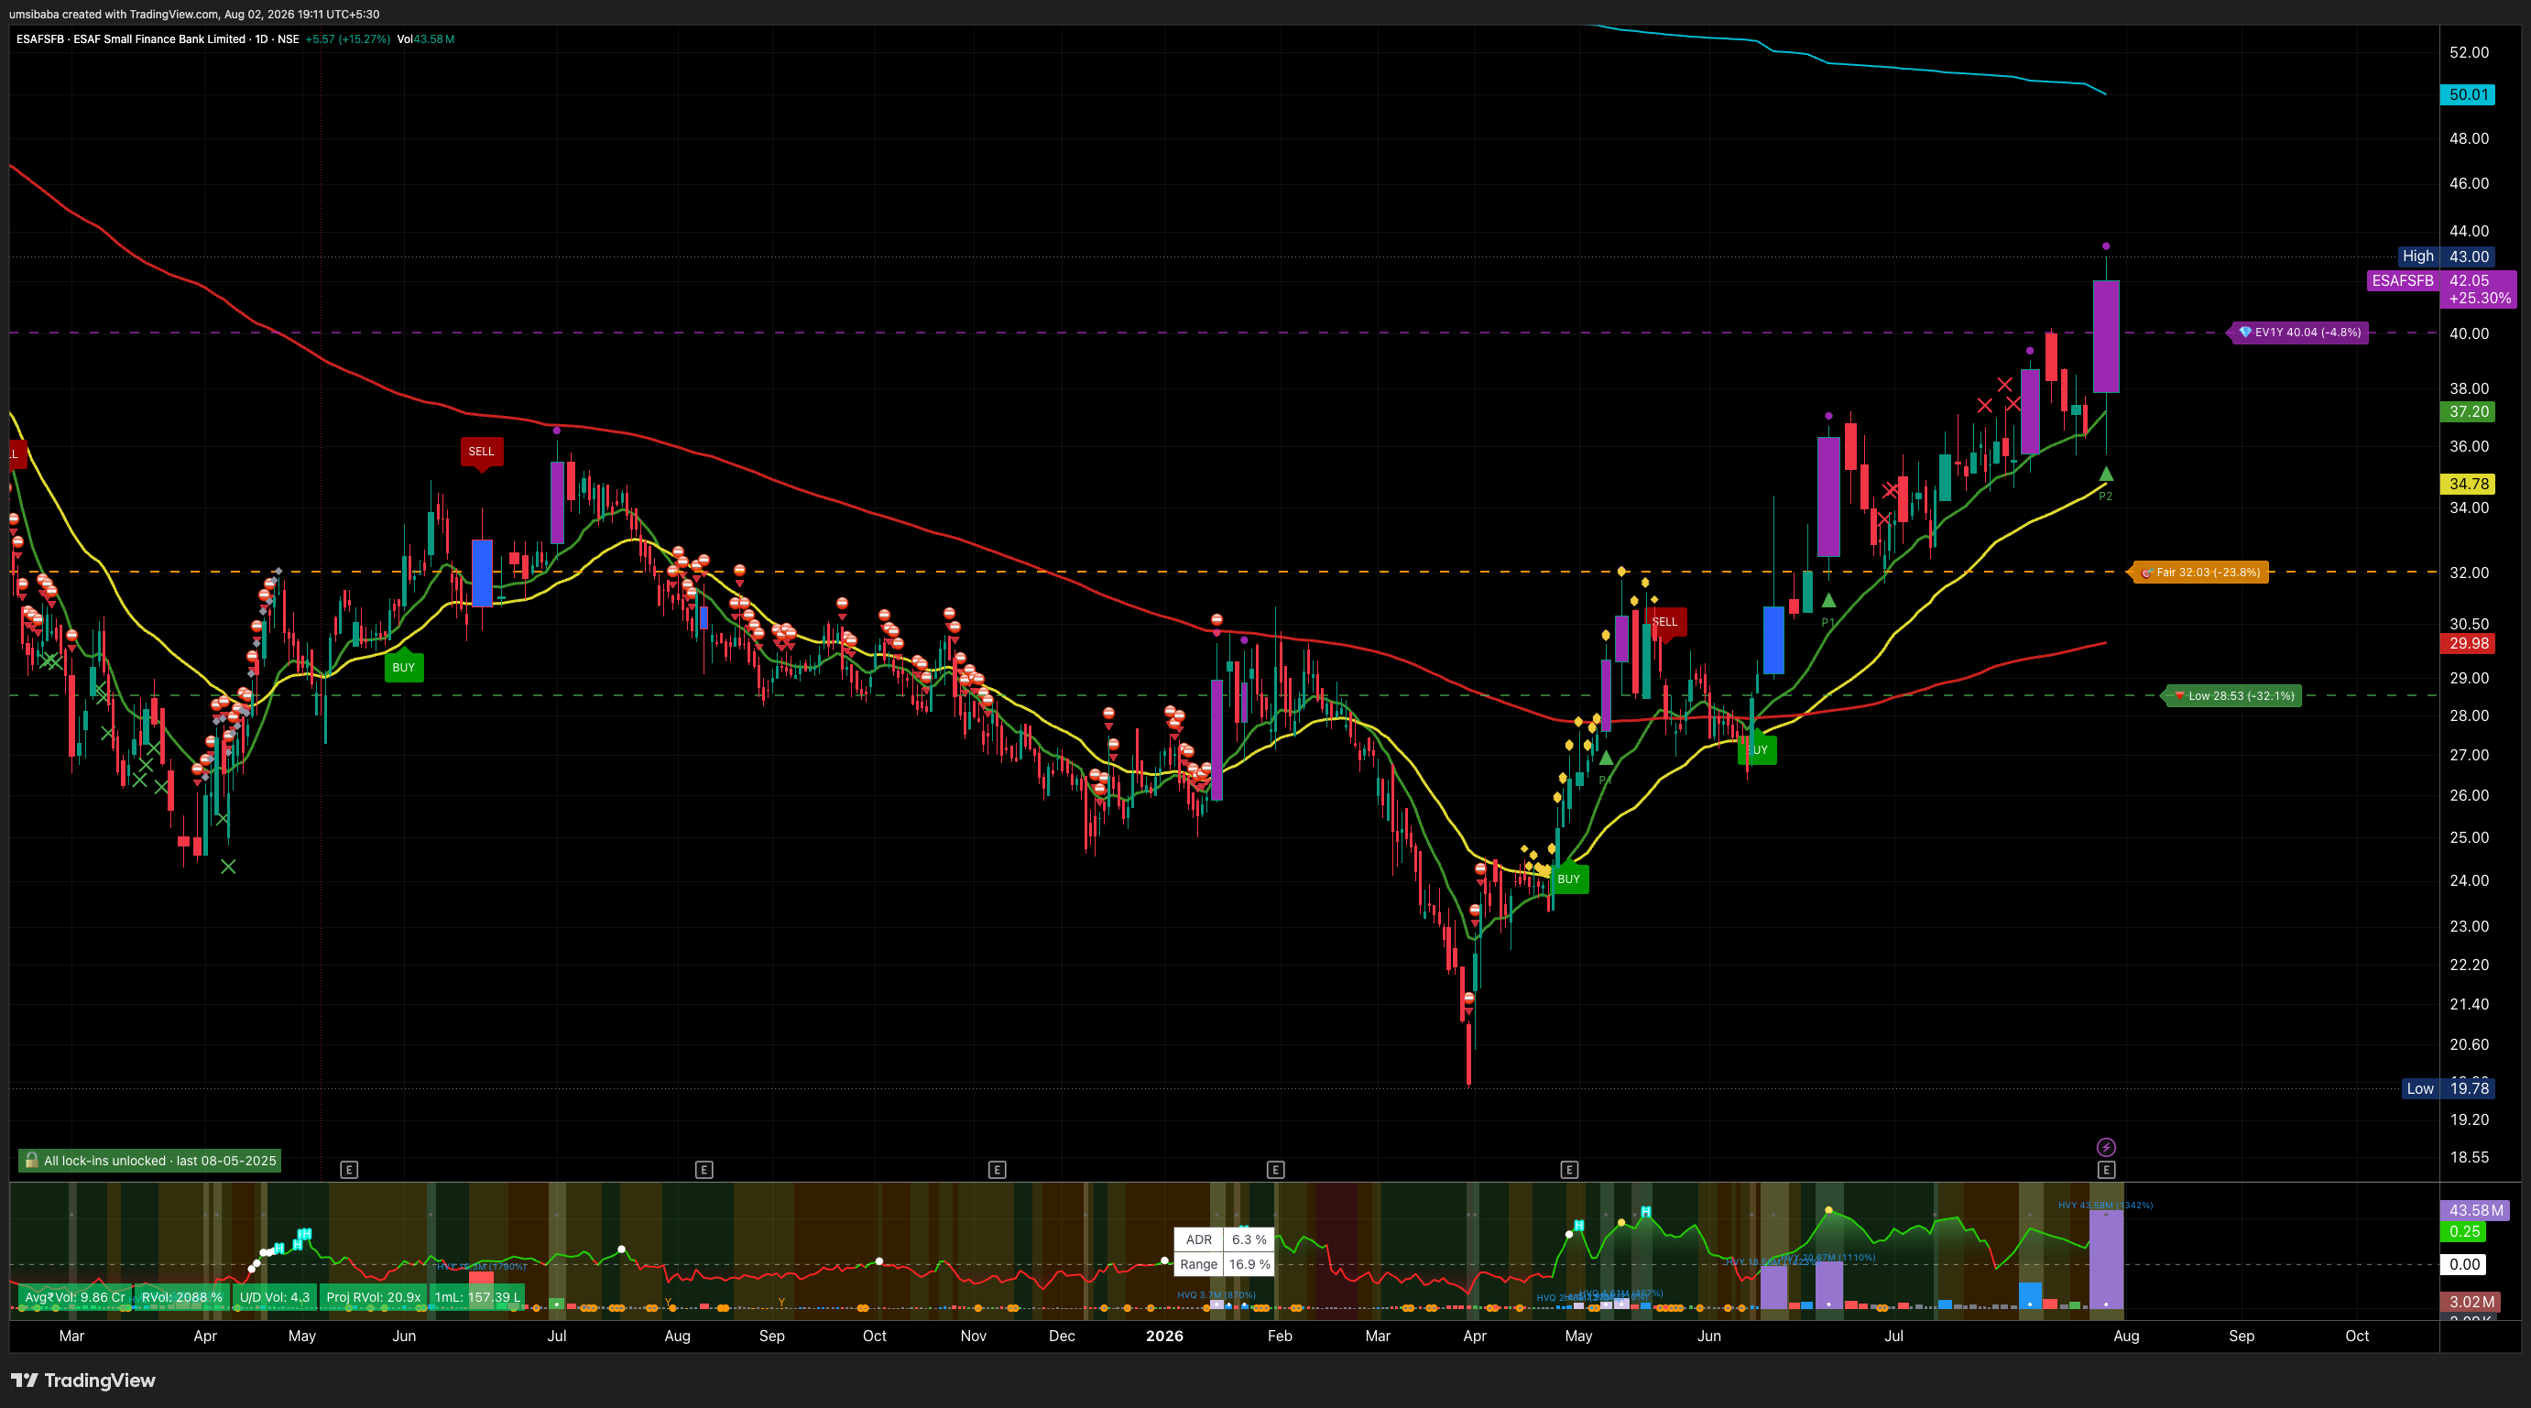Click the RVol: 2088 % stat

pos(181,1297)
